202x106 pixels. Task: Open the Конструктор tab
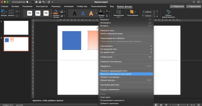click(42, 6)
